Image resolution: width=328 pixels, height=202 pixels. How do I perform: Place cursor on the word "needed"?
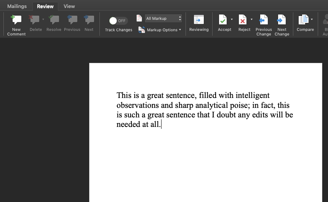(128, 124)
